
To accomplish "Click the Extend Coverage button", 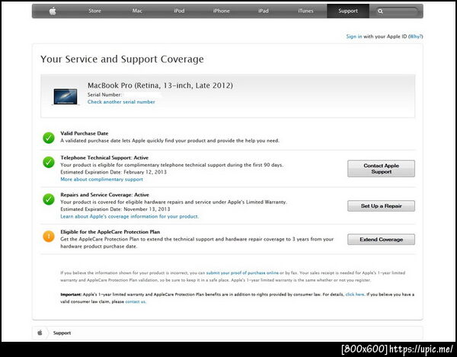I will point(381,239).
